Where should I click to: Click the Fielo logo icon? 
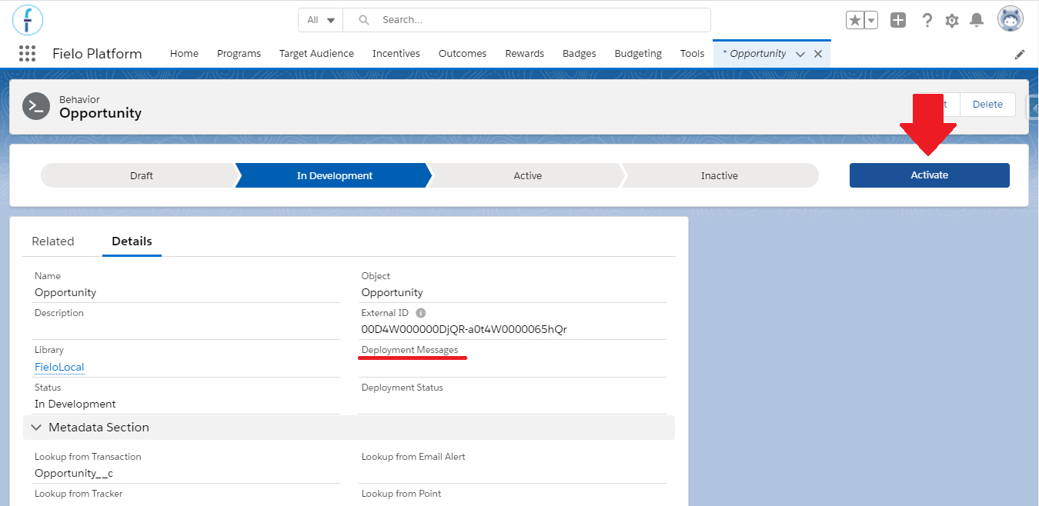pos(28,19)
